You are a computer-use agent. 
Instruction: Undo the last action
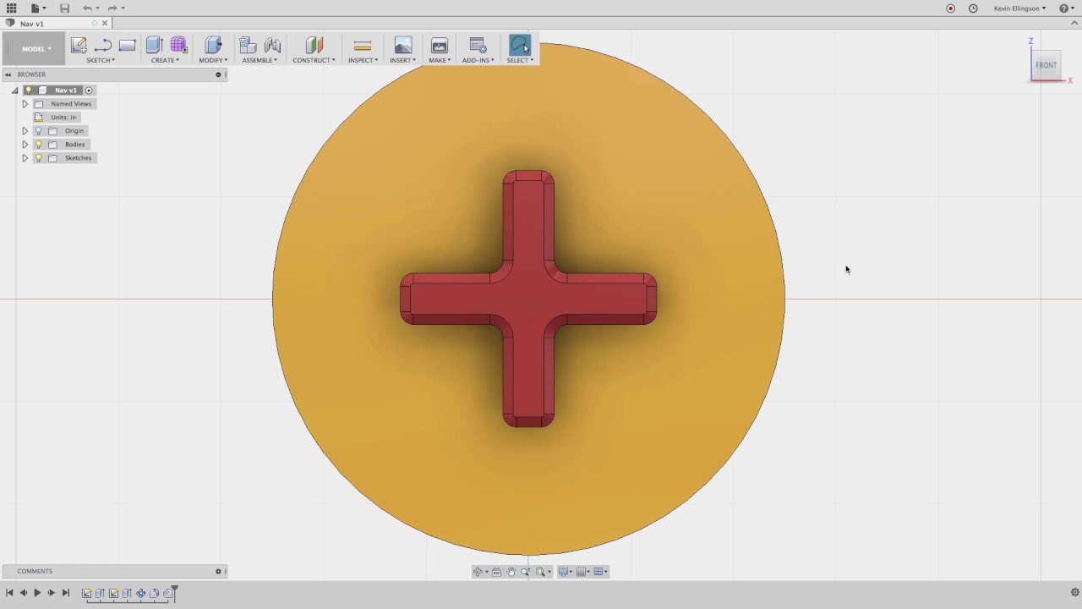pyautogui.click(x=88, y=8)
